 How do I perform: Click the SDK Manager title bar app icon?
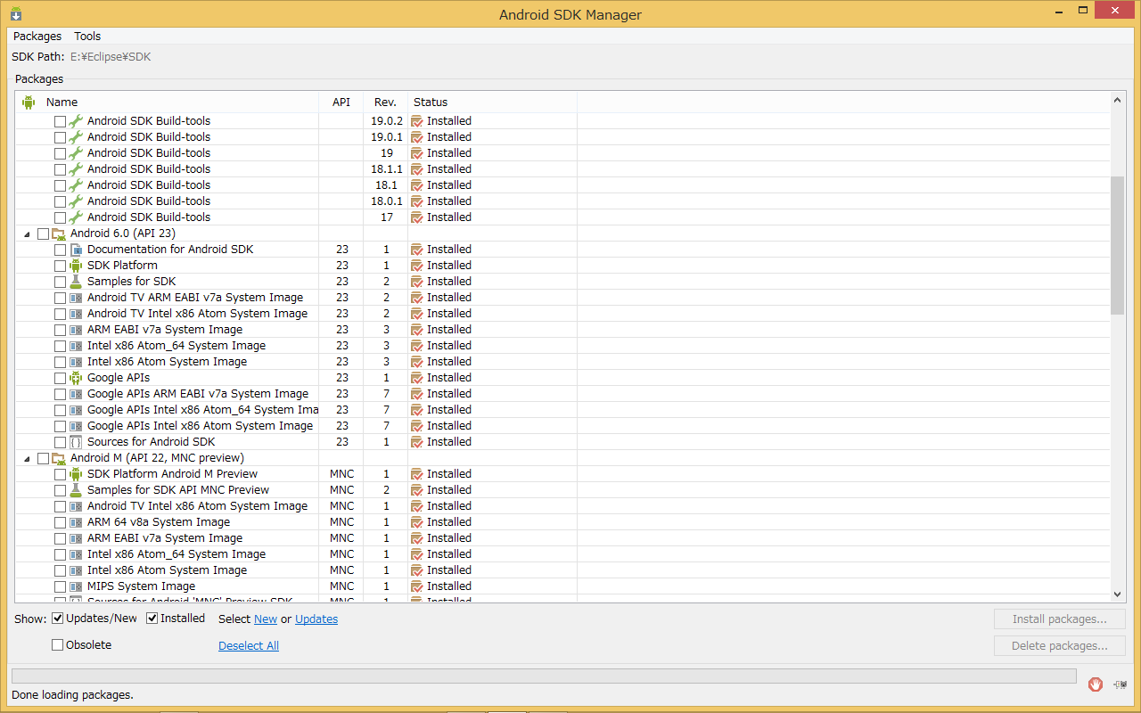[16, 13]
